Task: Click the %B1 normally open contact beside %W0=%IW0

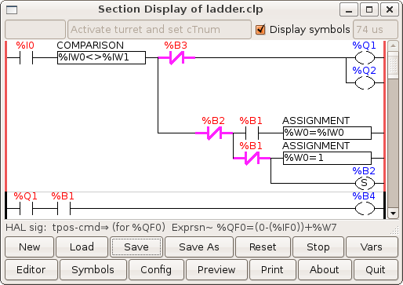Action: pos(252,133)
